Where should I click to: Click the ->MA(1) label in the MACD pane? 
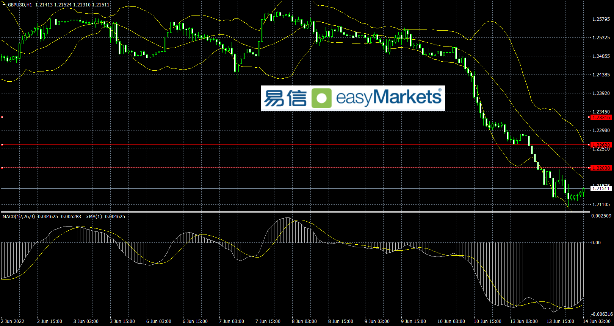tap(93, 217)
